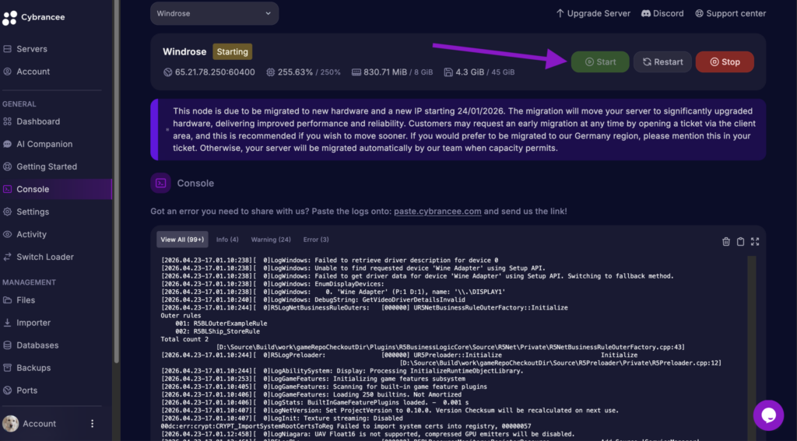Clear console logs with the trash icon
The width and height of the screenshot is (797, 441).
(x=726, y=242)
